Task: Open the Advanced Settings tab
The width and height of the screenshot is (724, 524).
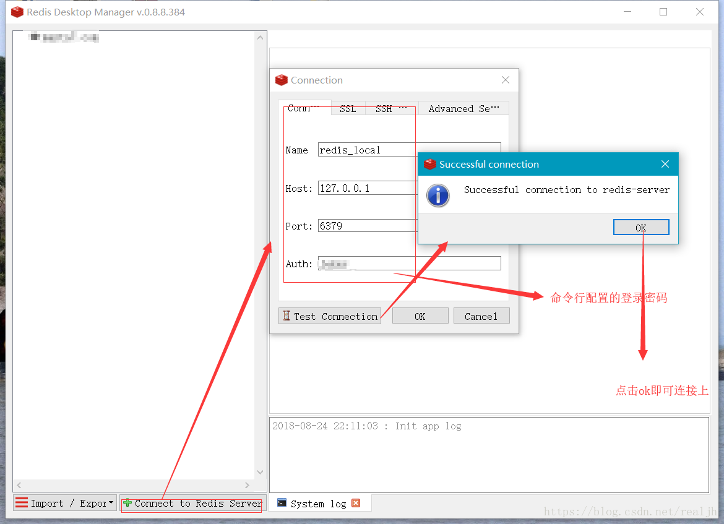Action: pyautogui.click(x=463, y=108)
